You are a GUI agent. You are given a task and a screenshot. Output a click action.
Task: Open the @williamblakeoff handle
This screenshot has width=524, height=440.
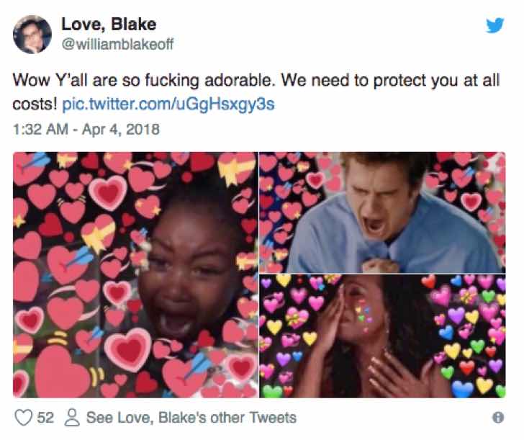click(x=117, y=44)
